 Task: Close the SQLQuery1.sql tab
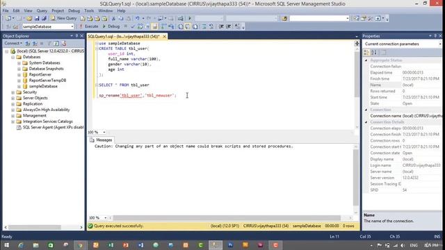(164, 36)
